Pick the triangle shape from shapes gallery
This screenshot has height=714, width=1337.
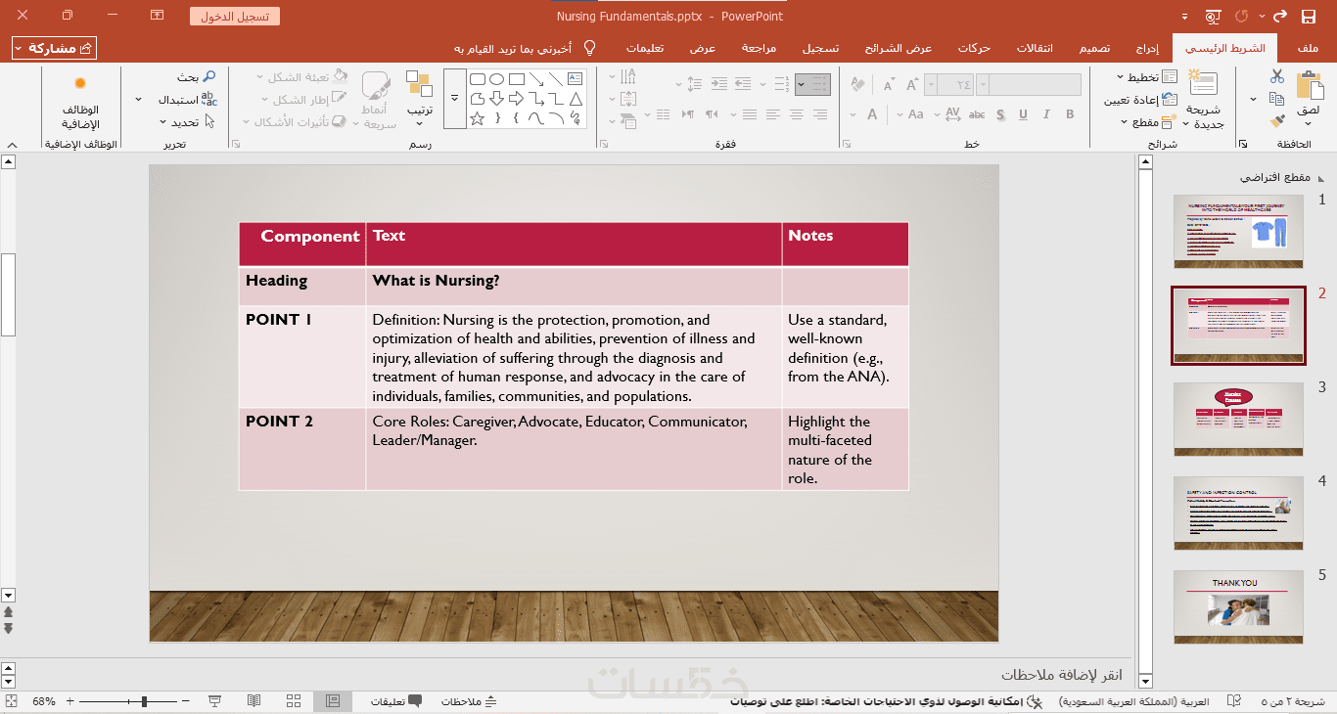pos(575,99)
